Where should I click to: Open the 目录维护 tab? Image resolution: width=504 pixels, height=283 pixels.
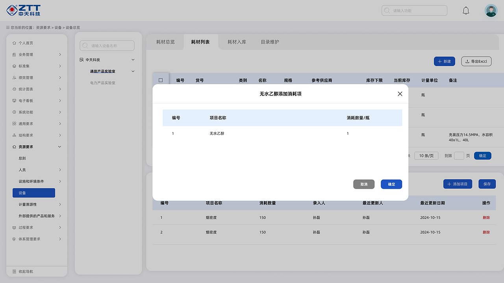[x=270, y=42]
